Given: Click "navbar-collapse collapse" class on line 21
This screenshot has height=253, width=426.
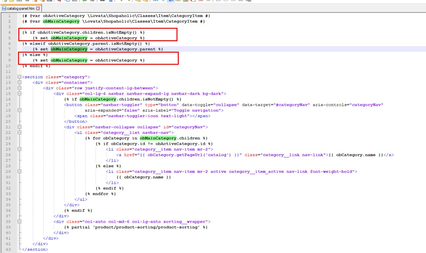Looking at the screenshot, I should coord(126,127).
